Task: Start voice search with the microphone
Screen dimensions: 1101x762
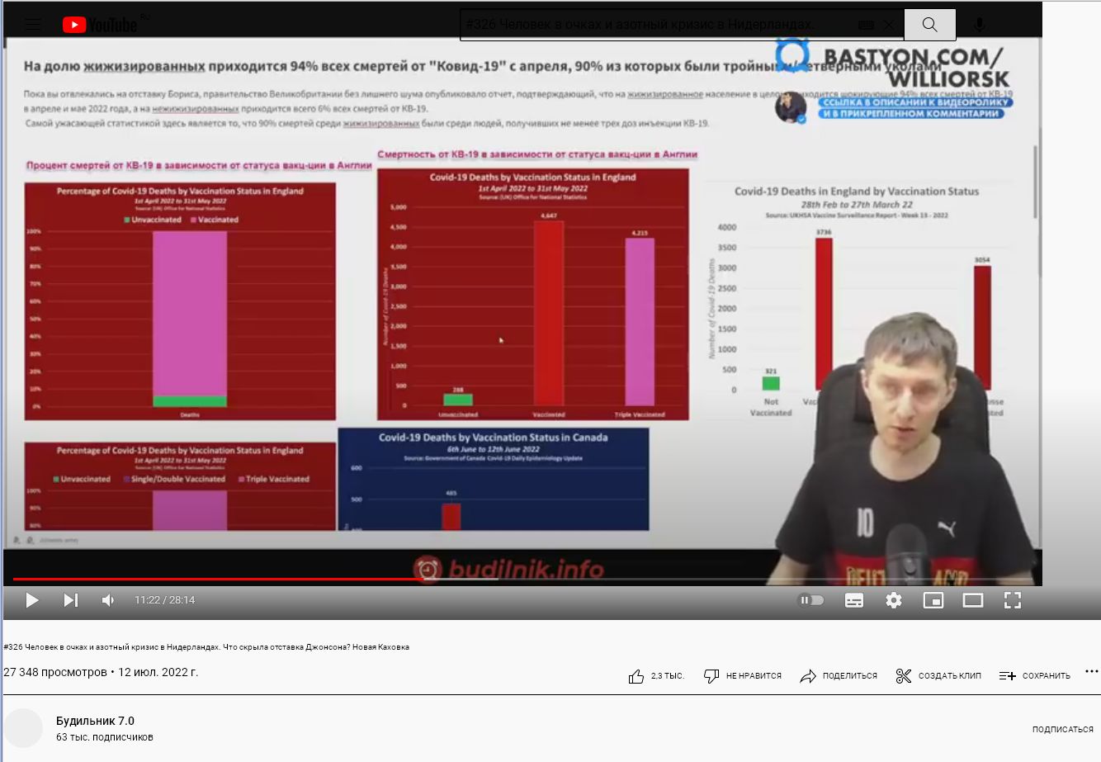Action: (x=979, y=25)
